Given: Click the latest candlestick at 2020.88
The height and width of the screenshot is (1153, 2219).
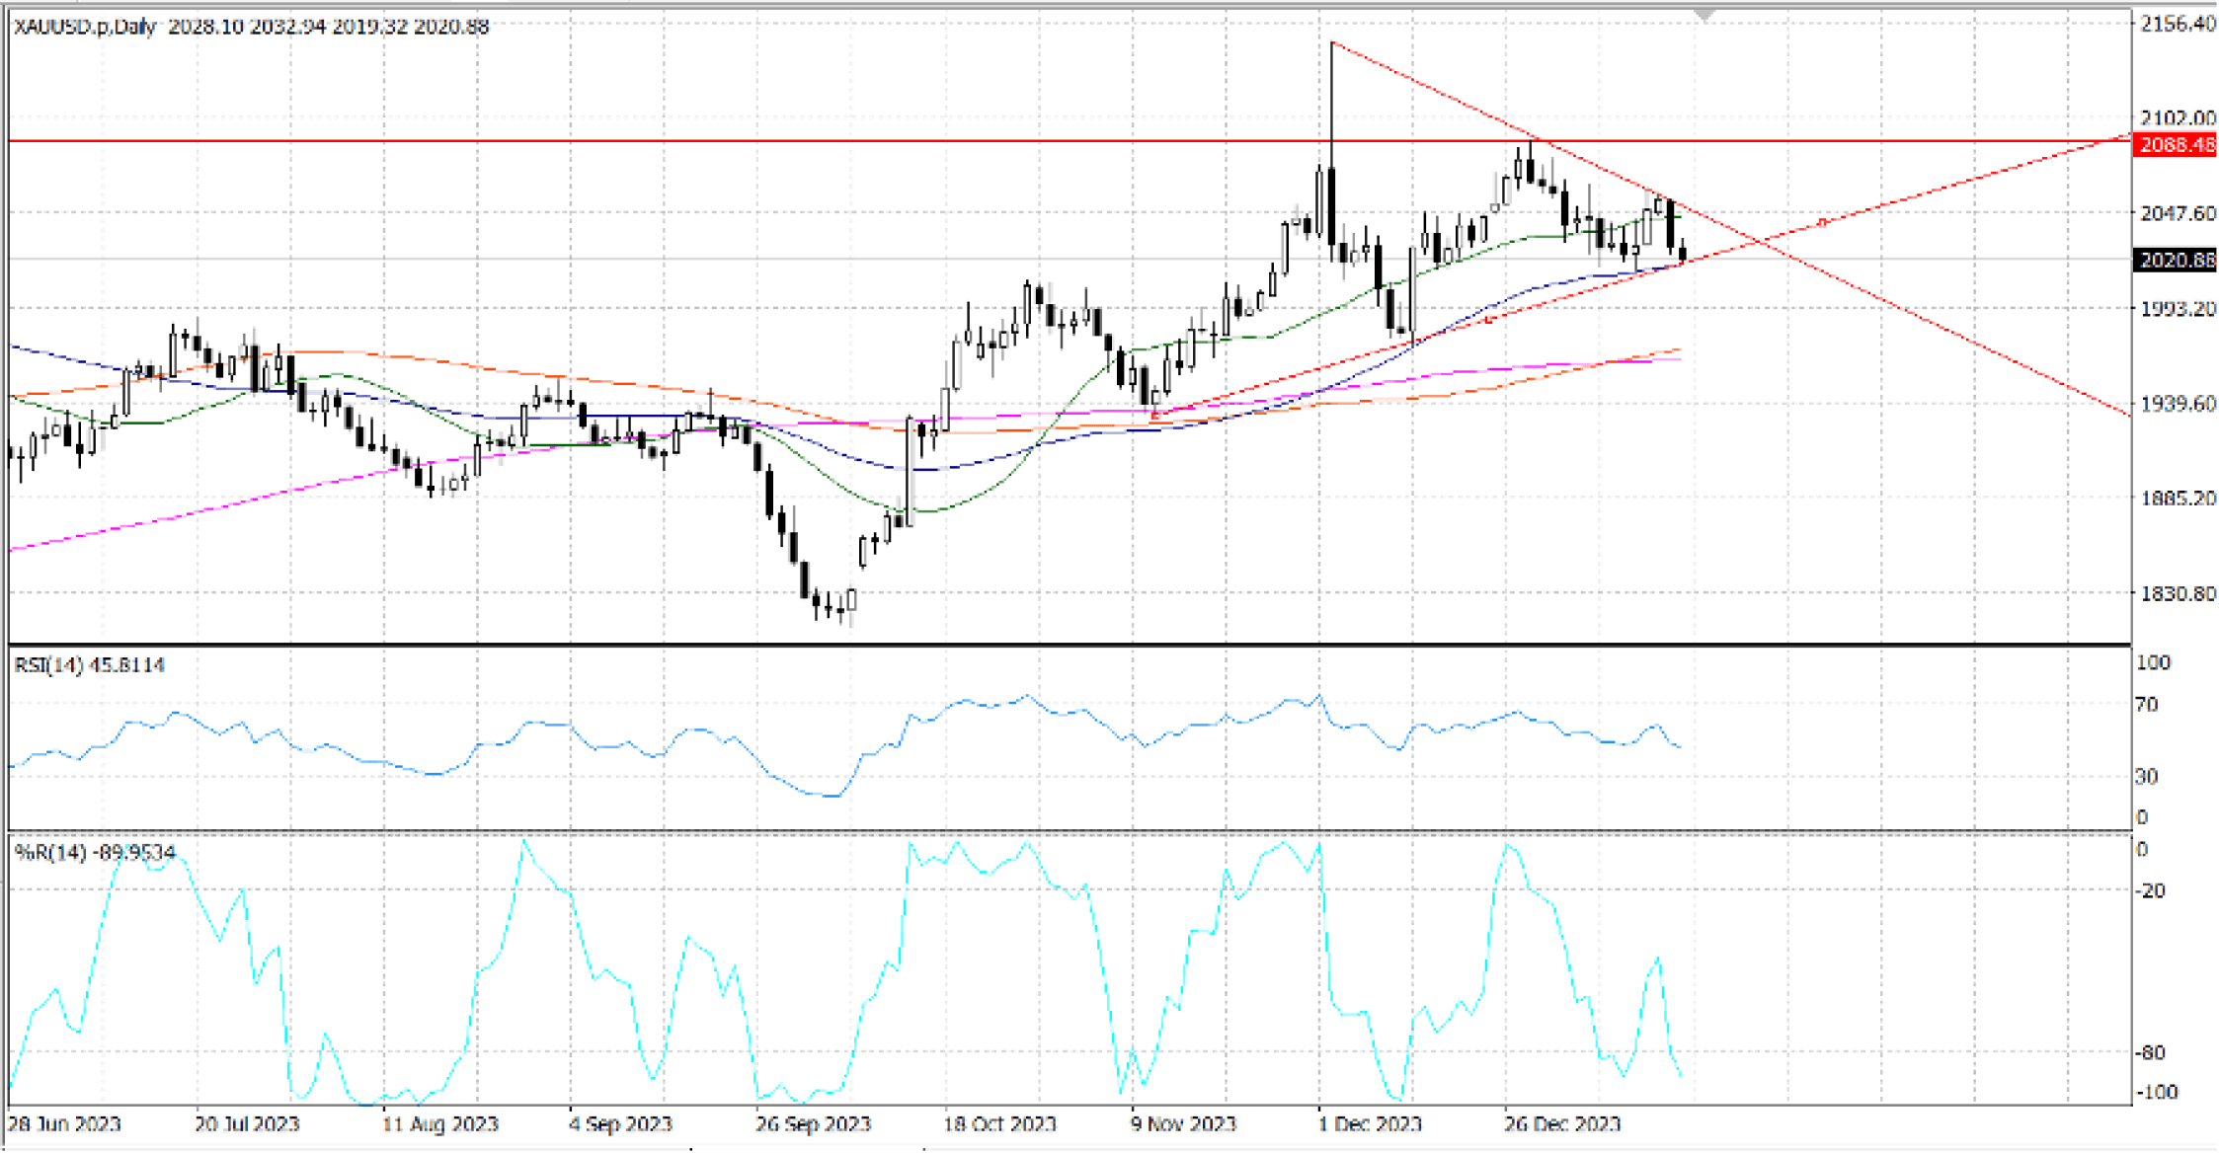Looking at the screenshot, I should pyautogui.click(x=1682, y=255).
